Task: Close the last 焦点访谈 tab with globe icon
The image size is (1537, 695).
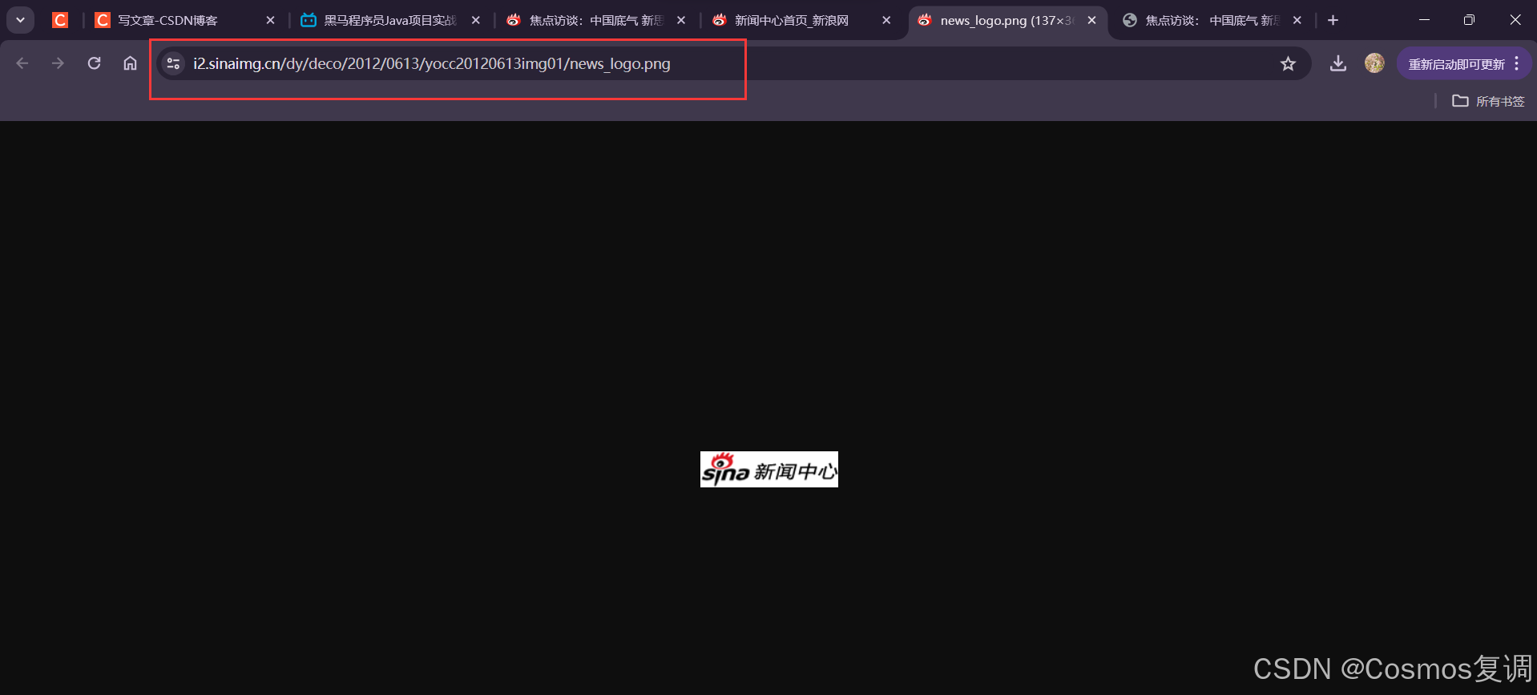Action: tap(1297, 20)
